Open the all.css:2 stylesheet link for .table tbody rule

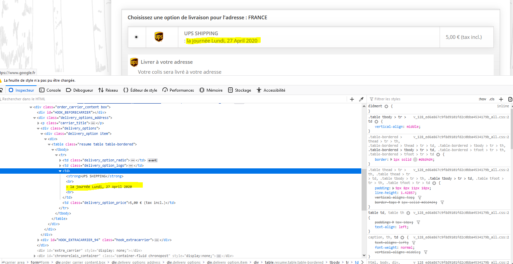[x=461, y=117]
